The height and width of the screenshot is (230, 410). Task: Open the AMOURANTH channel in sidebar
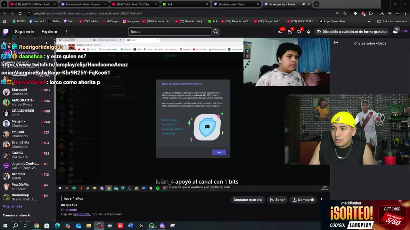click(27, 102)
